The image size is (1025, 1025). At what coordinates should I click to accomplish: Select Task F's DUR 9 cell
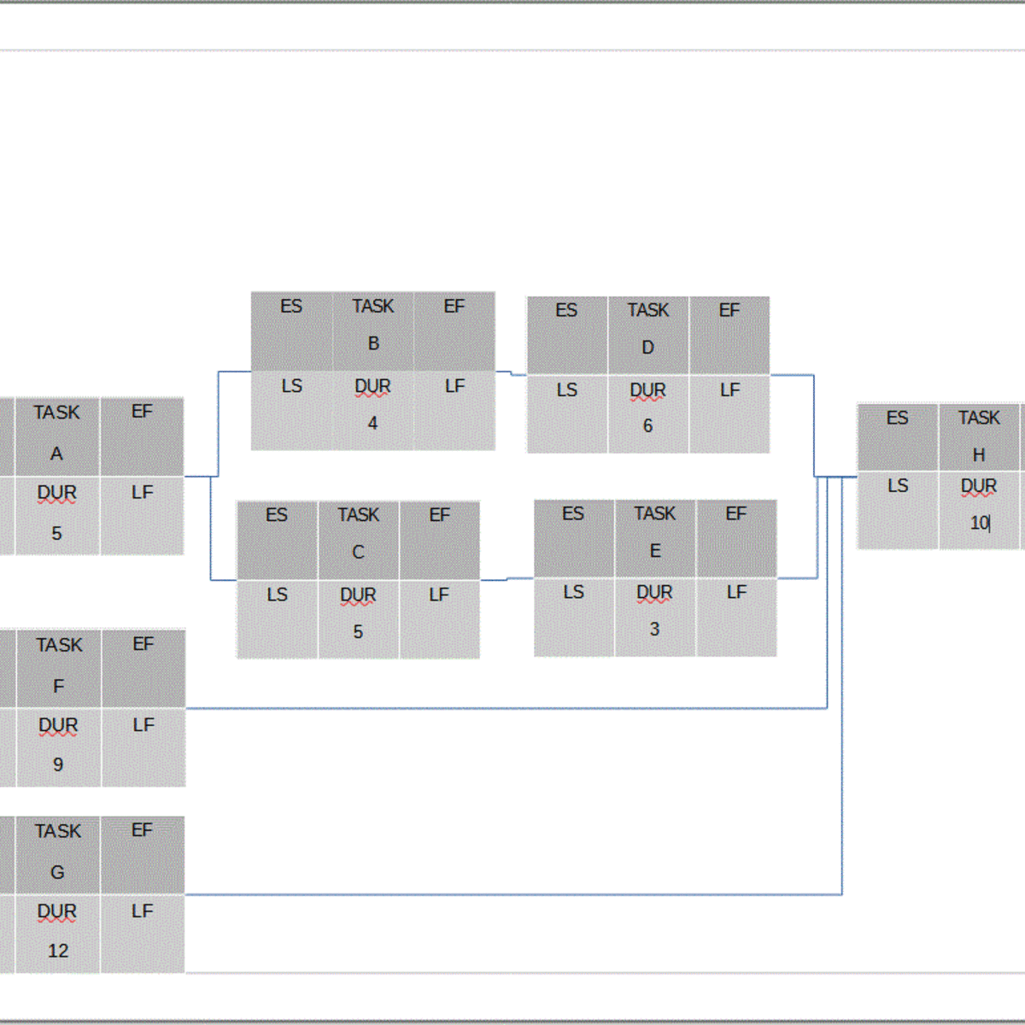pyautogui.click(x=58, y=747)
